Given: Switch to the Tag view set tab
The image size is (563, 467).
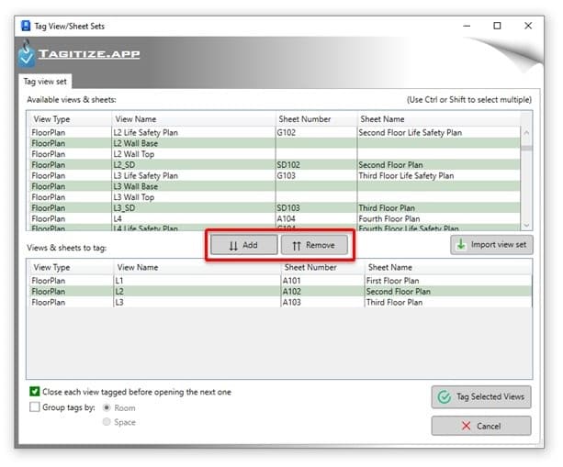Looking at the screenshot, I should pos(45,82).
